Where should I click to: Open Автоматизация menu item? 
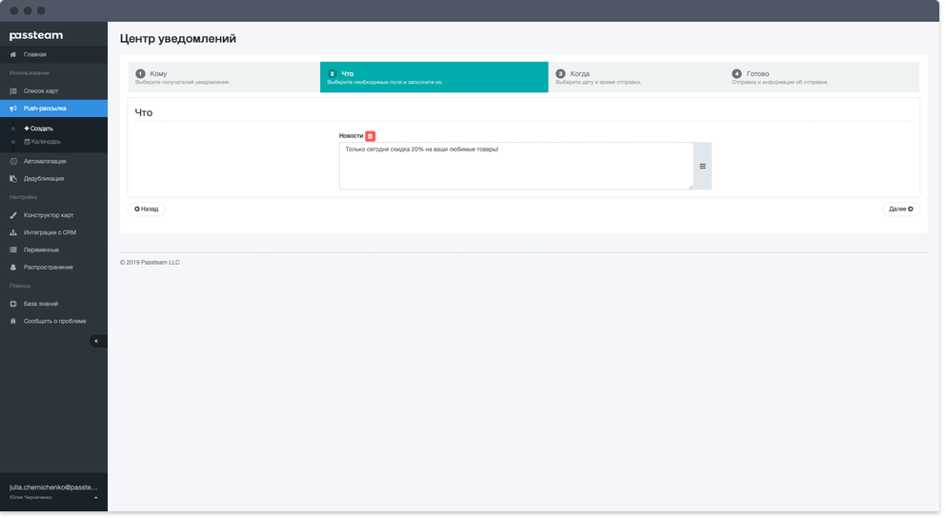(x=53, y=162)
